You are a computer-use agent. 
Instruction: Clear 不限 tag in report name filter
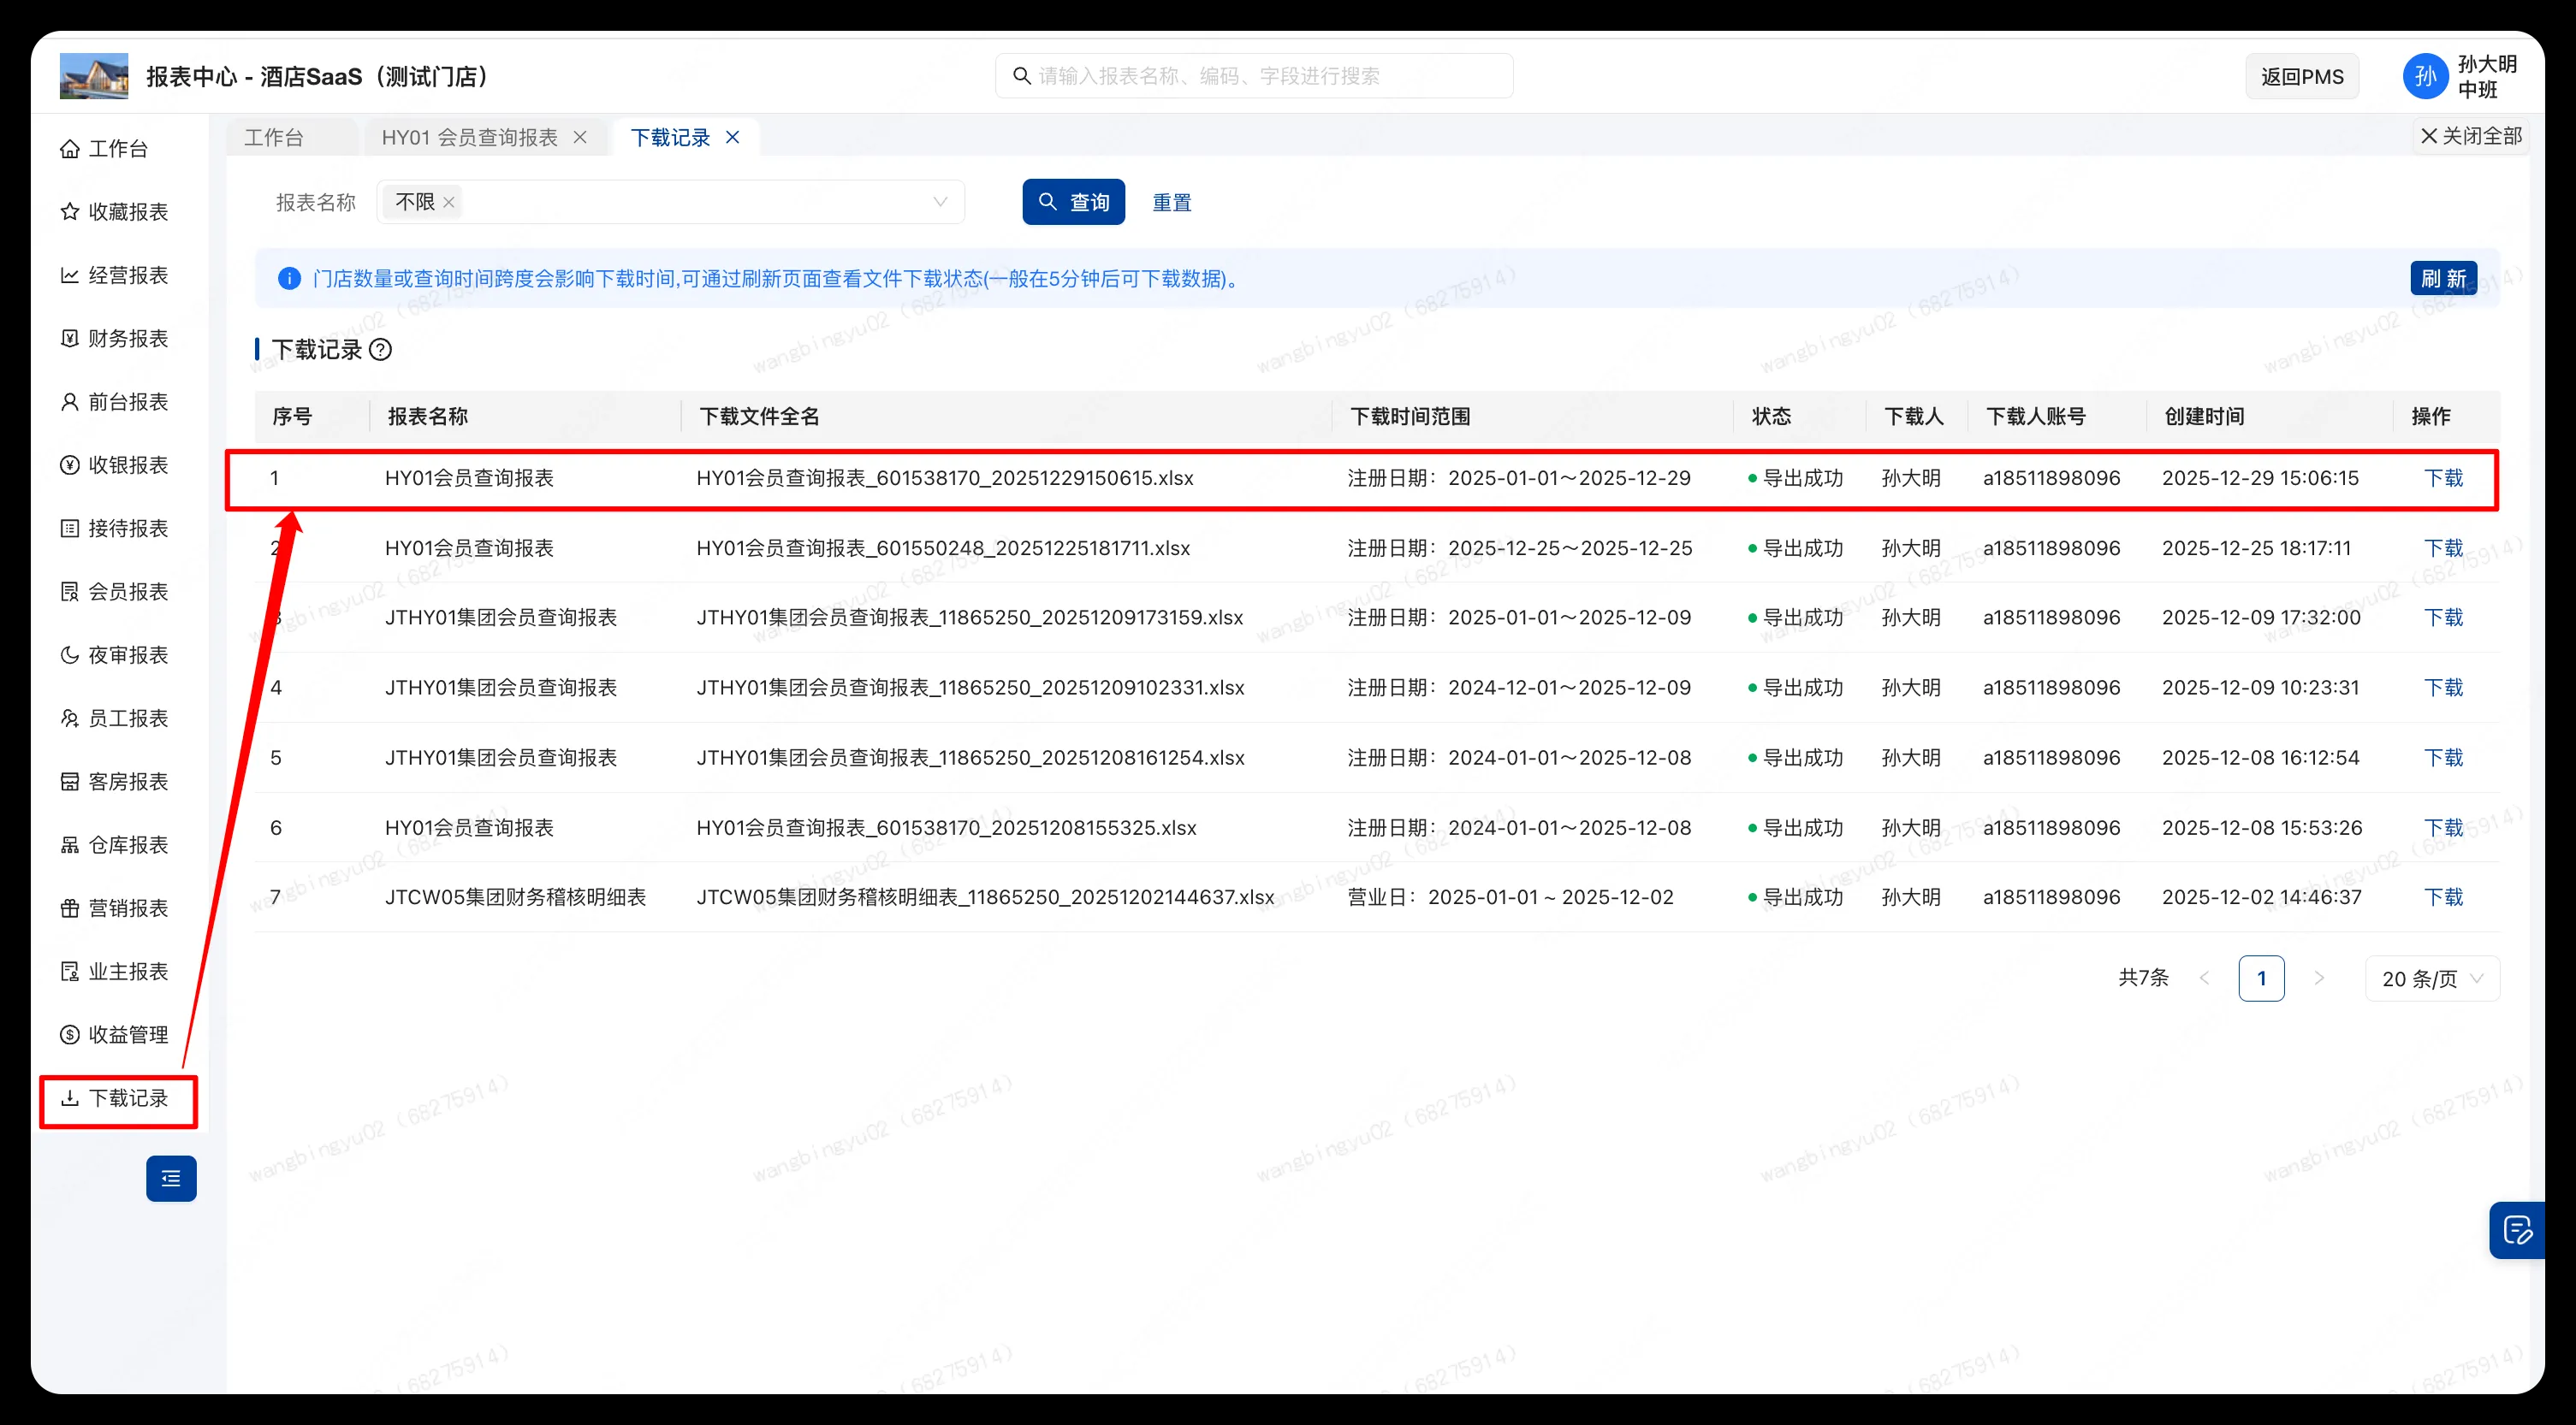(x=449, y=201)
